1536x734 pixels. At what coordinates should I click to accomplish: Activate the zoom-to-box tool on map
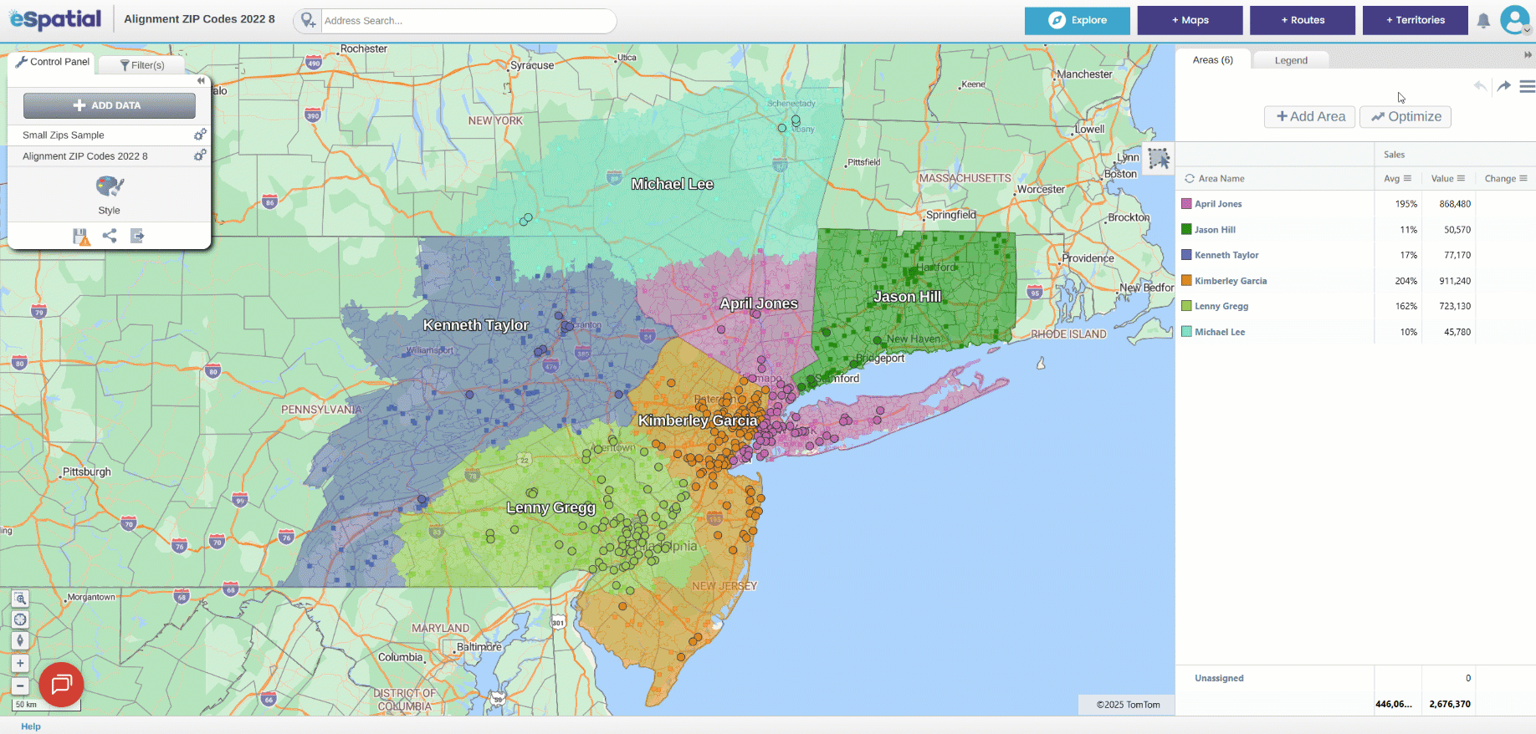[x=20, y=599]
